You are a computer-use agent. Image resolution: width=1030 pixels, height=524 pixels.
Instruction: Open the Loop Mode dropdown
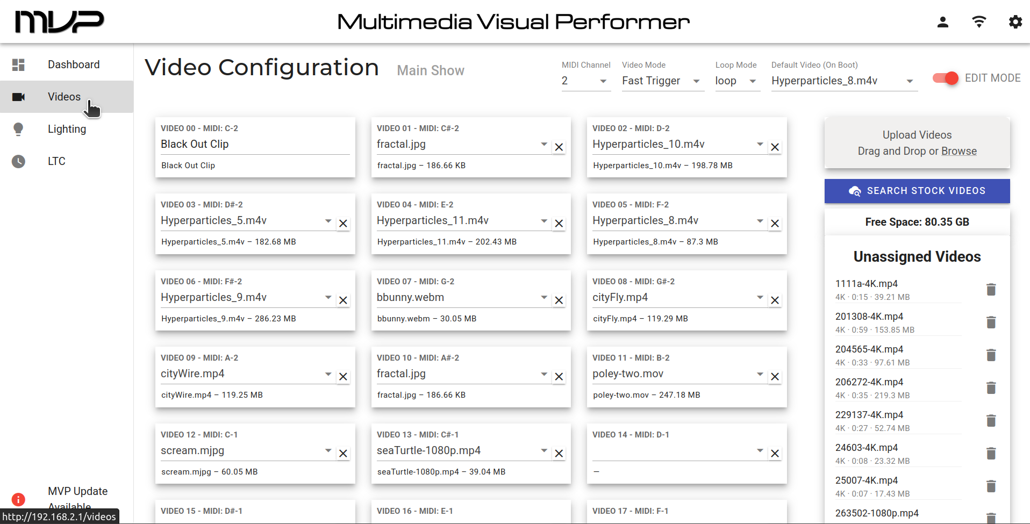click(x=737, y=81)
